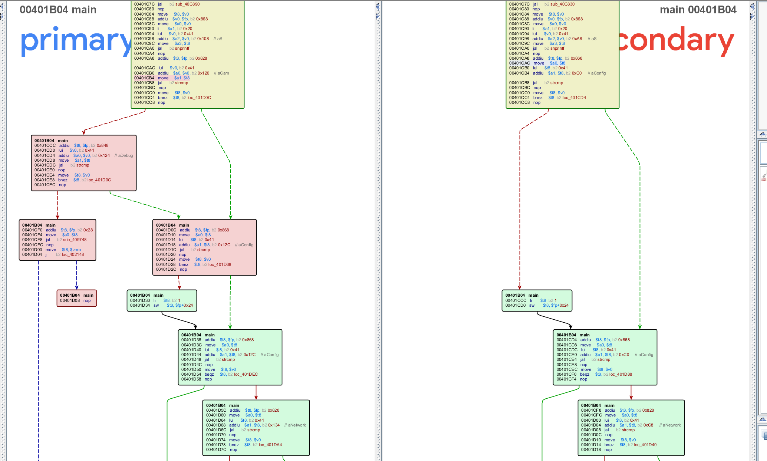Click lower splitter arrow beside secondary title
Screen dimensions: 767x461
point(752,16)
